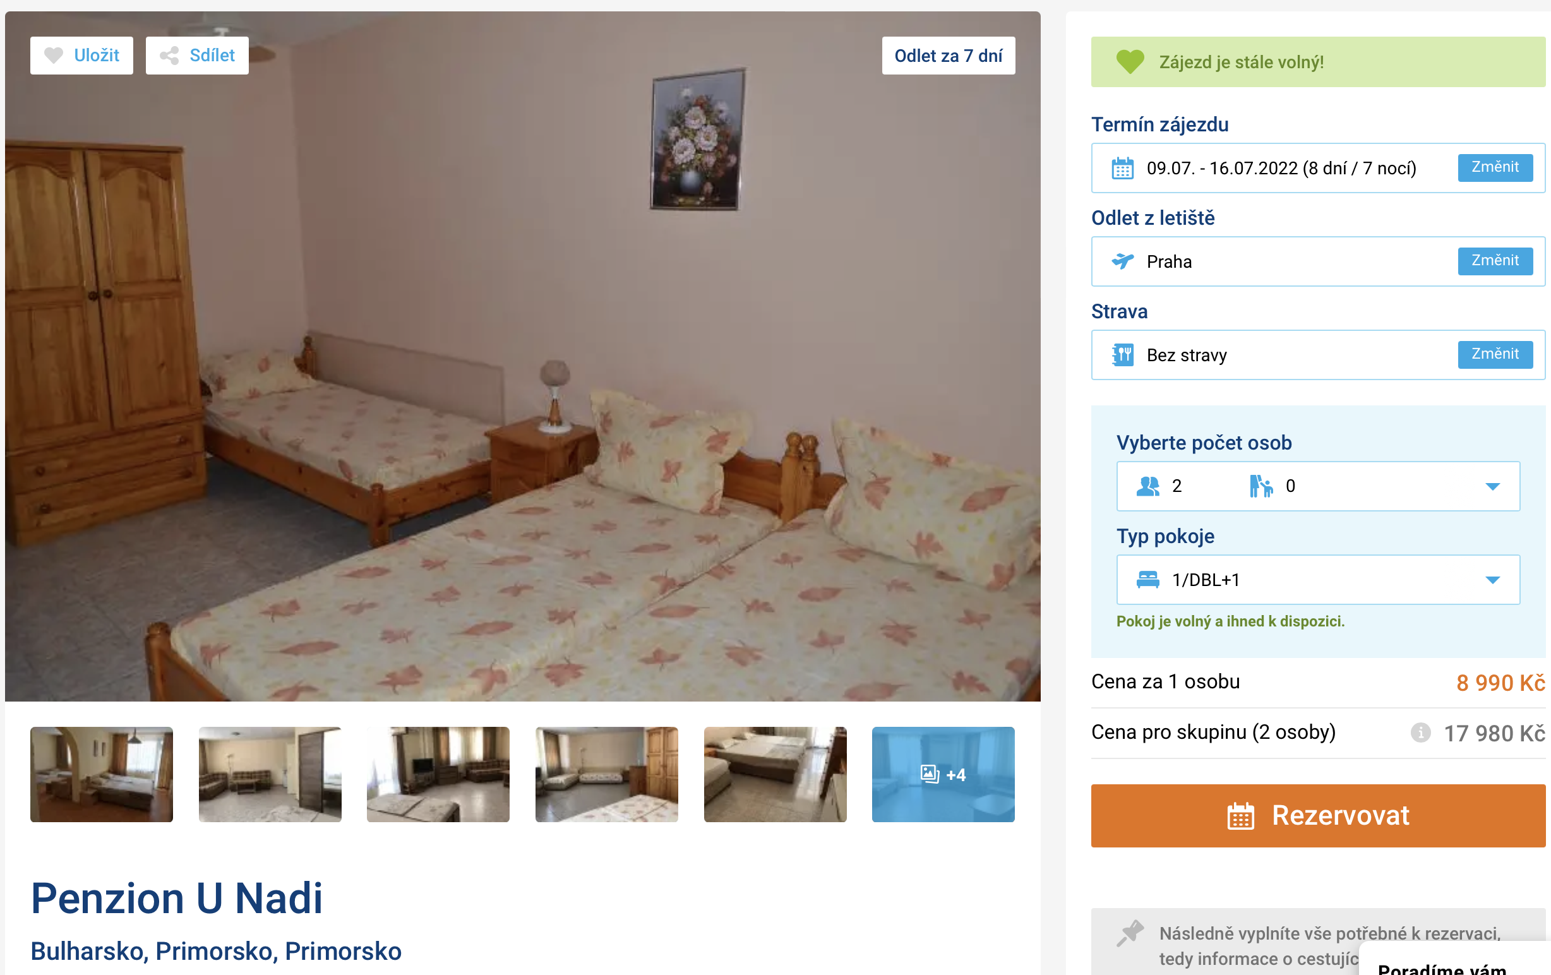Viewport: 1551px width, 975px height.
Task: Expand the number of persons dropdown arrow
Action: 1492,486
